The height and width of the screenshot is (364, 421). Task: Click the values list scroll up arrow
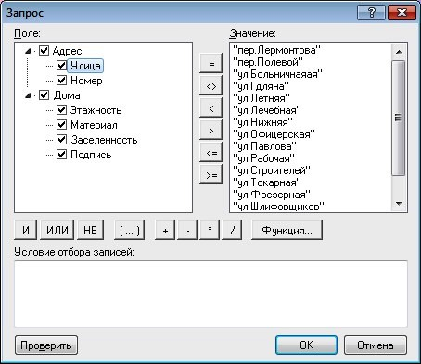(399, 52)
